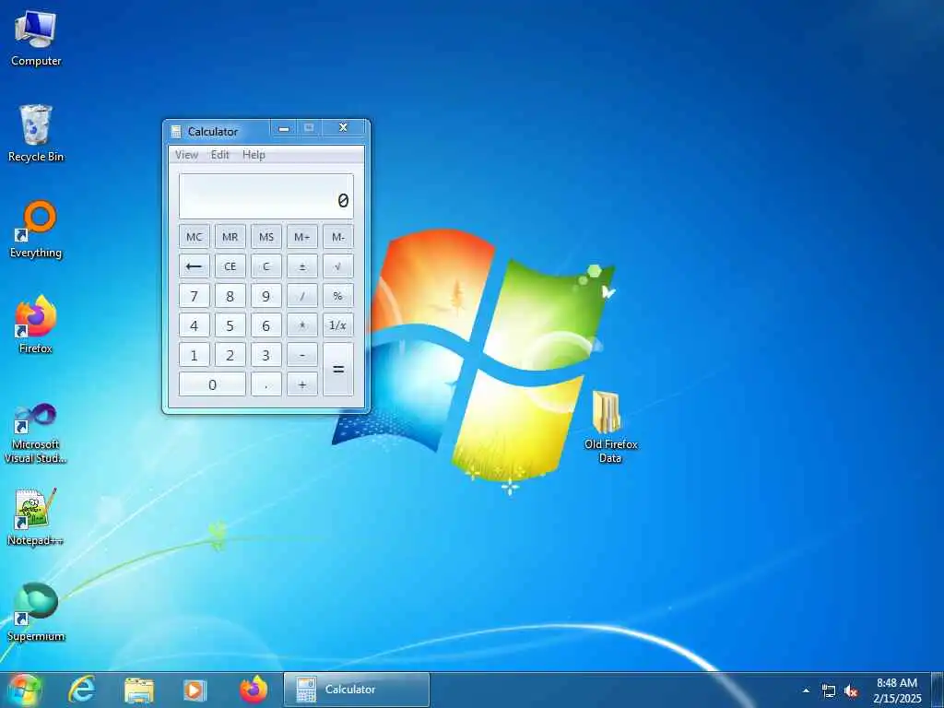Launch Windows Media Player from taskbar
Screen dimensions: 944x708
195,690
